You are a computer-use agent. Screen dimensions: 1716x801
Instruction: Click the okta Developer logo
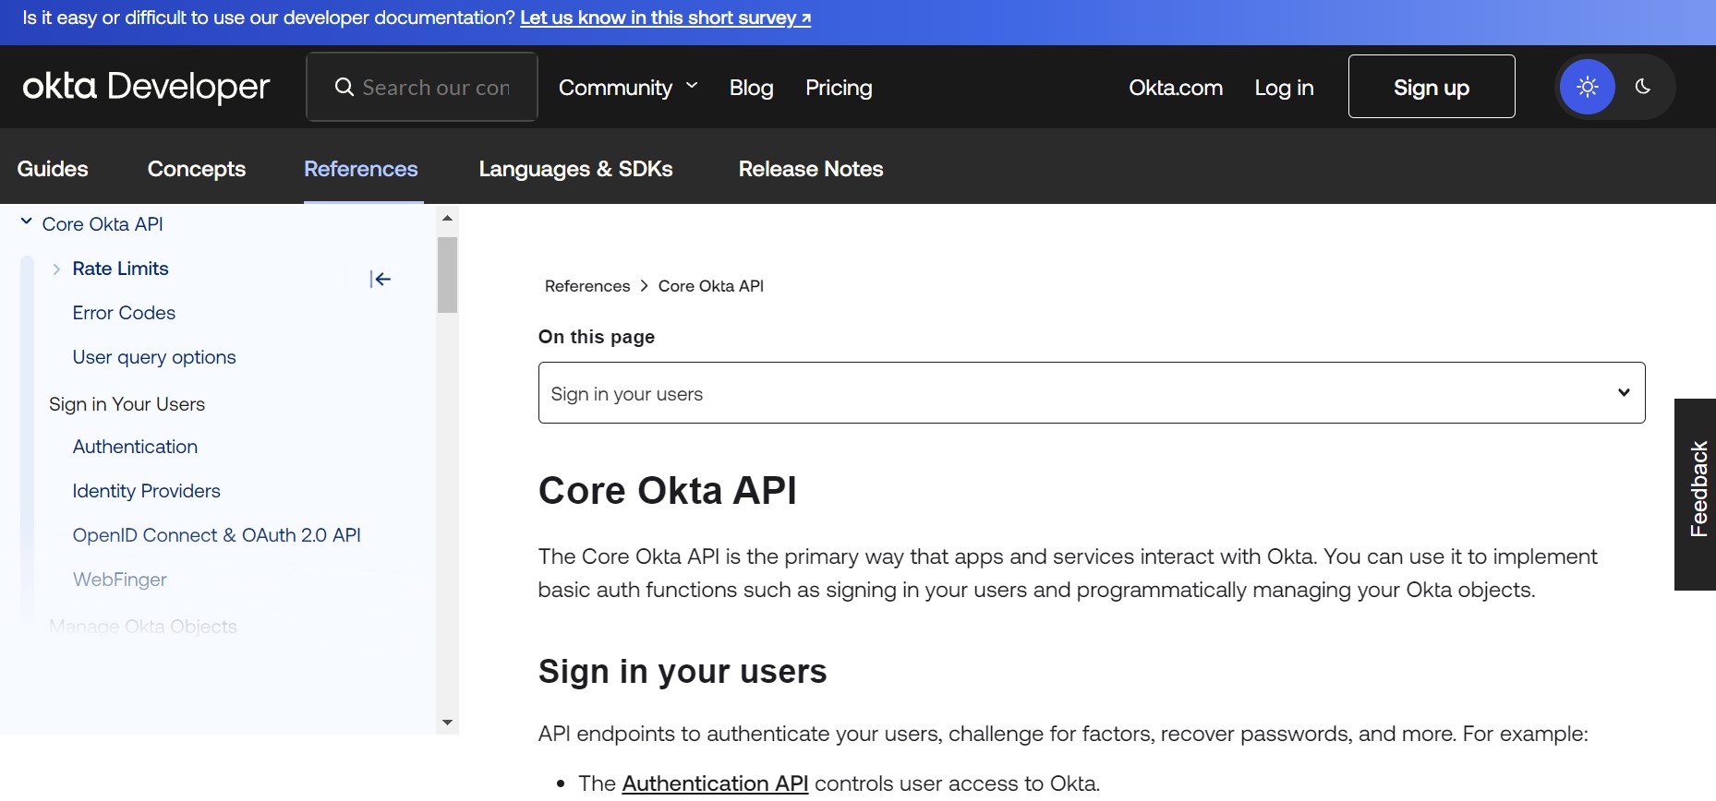click(146, 87)
